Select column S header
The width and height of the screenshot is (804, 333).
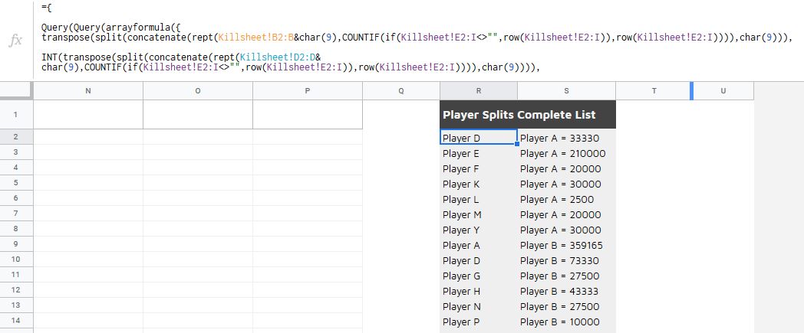(x=567, y=91)
